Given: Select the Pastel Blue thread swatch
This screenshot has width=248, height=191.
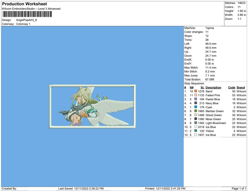Looking at the screenshot, I should (x=196, y=99).
